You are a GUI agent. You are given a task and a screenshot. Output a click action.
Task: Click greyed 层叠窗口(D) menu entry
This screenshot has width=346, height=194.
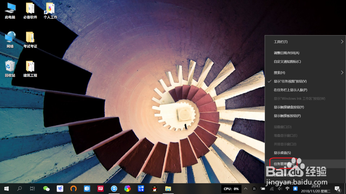pyautogui.click(x=306, y=127)
